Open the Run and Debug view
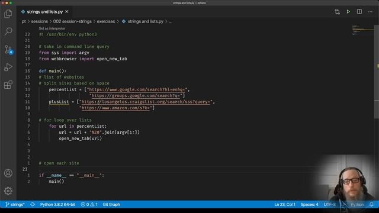The width and height of the screenshot is (379, 213). click(x=8, y=67)
